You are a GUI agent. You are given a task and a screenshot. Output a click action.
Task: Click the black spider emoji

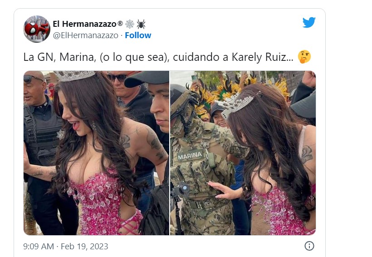[x=141, y=24]
